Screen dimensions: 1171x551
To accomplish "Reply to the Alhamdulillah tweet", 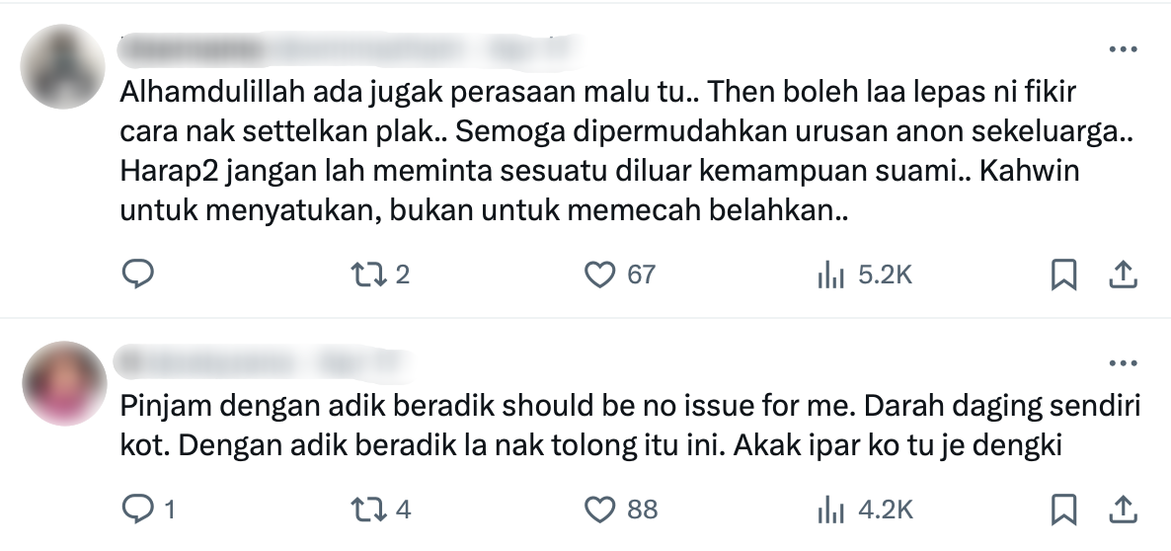I will (x=137, y=275).
